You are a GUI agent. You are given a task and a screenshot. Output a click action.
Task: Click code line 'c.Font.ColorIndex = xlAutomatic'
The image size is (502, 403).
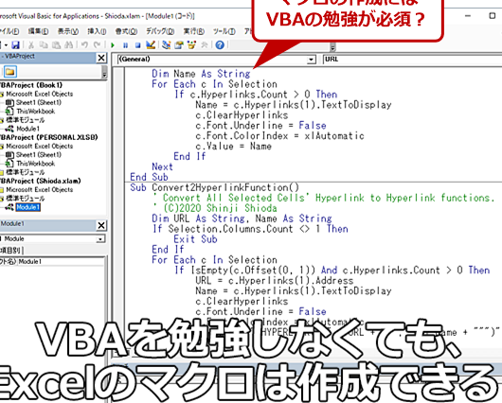pos(279,136)
